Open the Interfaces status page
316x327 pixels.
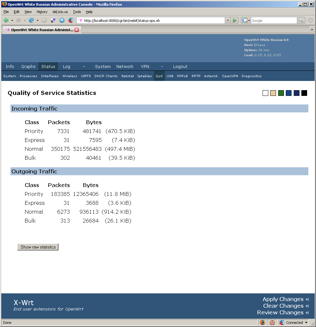50,76
